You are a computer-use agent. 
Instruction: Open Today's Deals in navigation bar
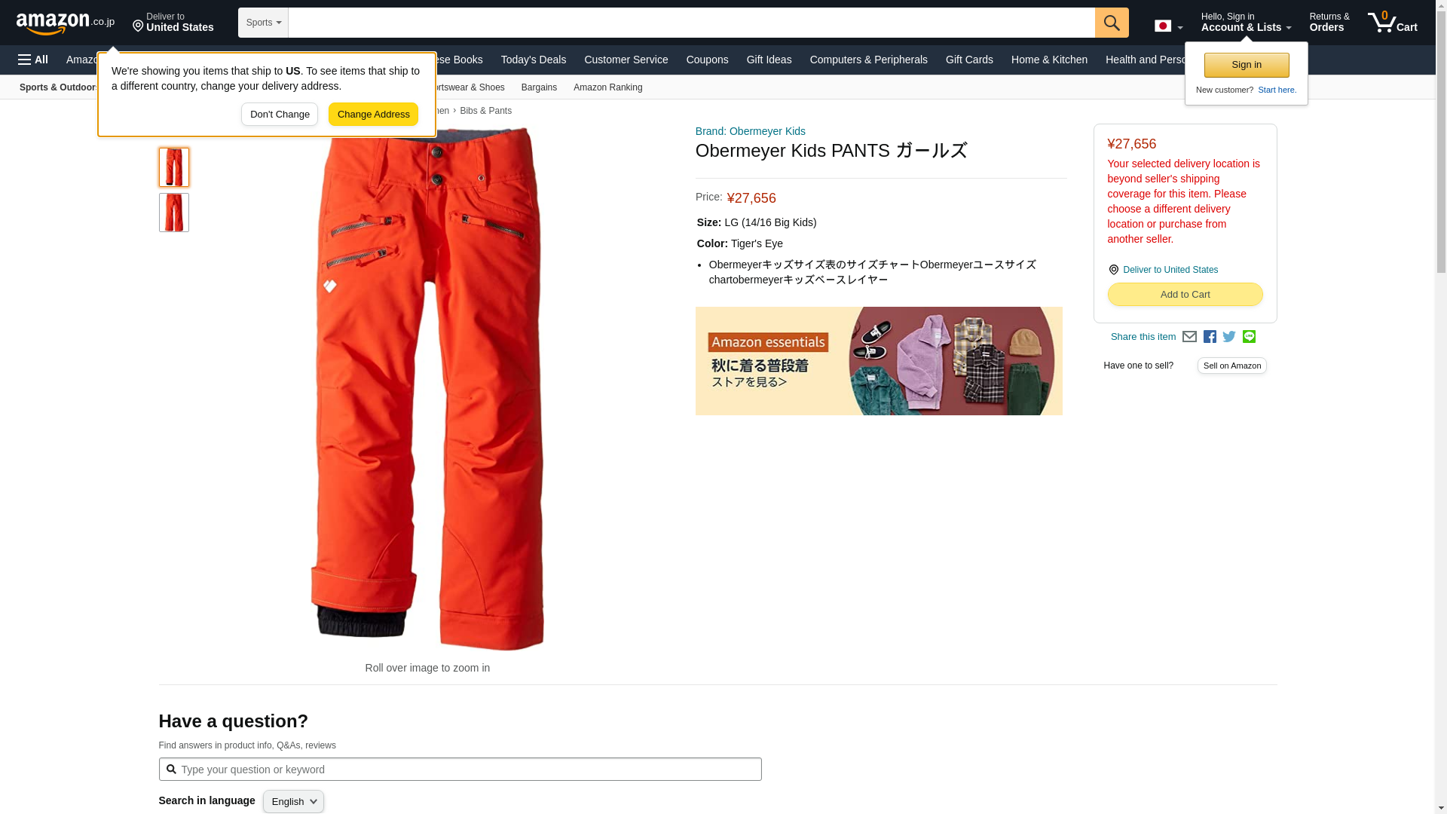coord(533,60)
